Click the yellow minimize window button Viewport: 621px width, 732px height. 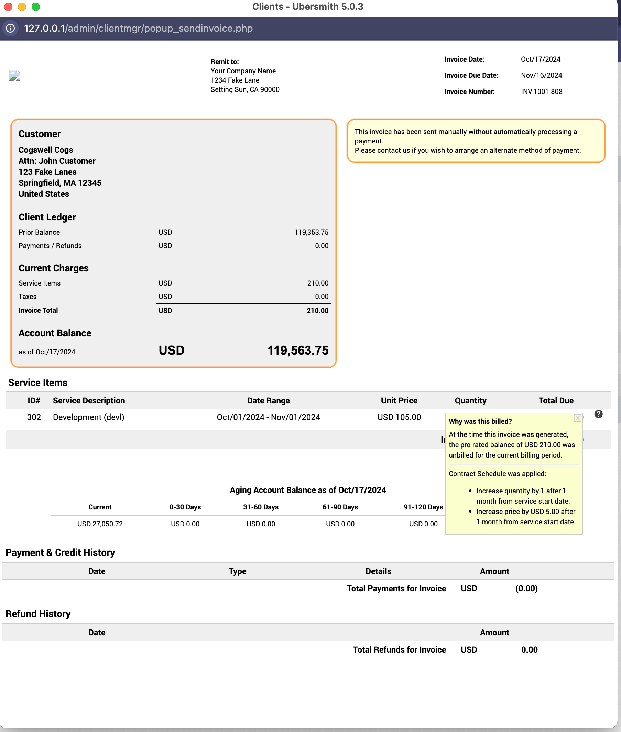(22, 7)
